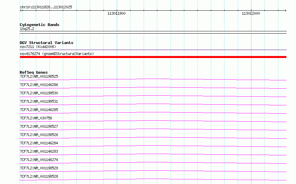Viewport: 296px width, 184px height.
Task: Click the black cytogenetic band 10q25.2 bar
Action: (153, 32)
